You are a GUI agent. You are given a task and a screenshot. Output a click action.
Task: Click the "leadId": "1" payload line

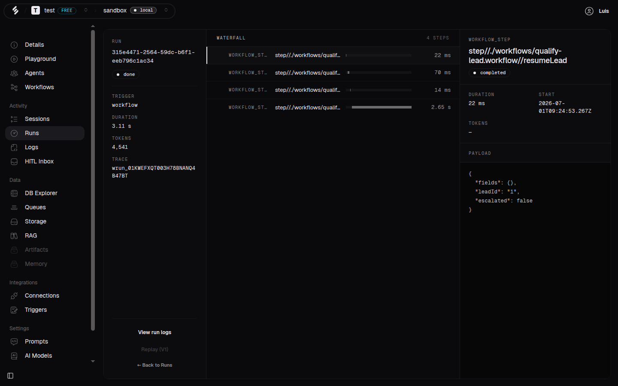497,192
